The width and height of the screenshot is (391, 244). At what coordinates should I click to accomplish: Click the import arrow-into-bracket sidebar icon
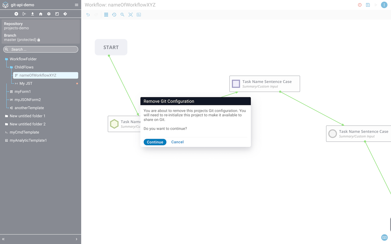click(x=24, y=14)
